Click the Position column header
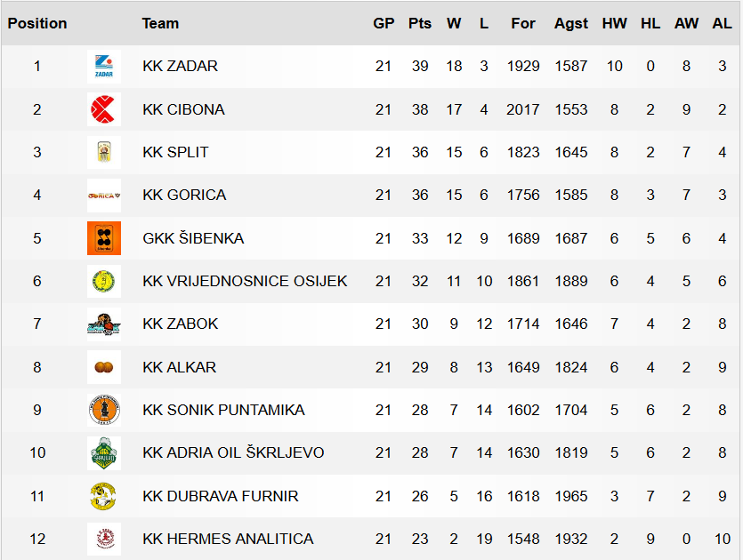 (x=37, y=23)
